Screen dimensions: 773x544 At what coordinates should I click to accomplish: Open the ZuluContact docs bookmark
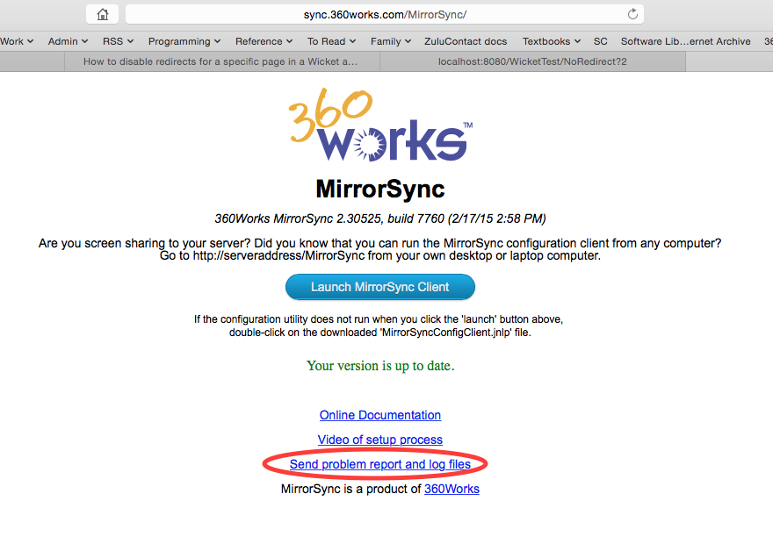click(466, 41)
